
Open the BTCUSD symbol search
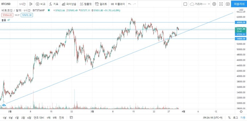6,4
